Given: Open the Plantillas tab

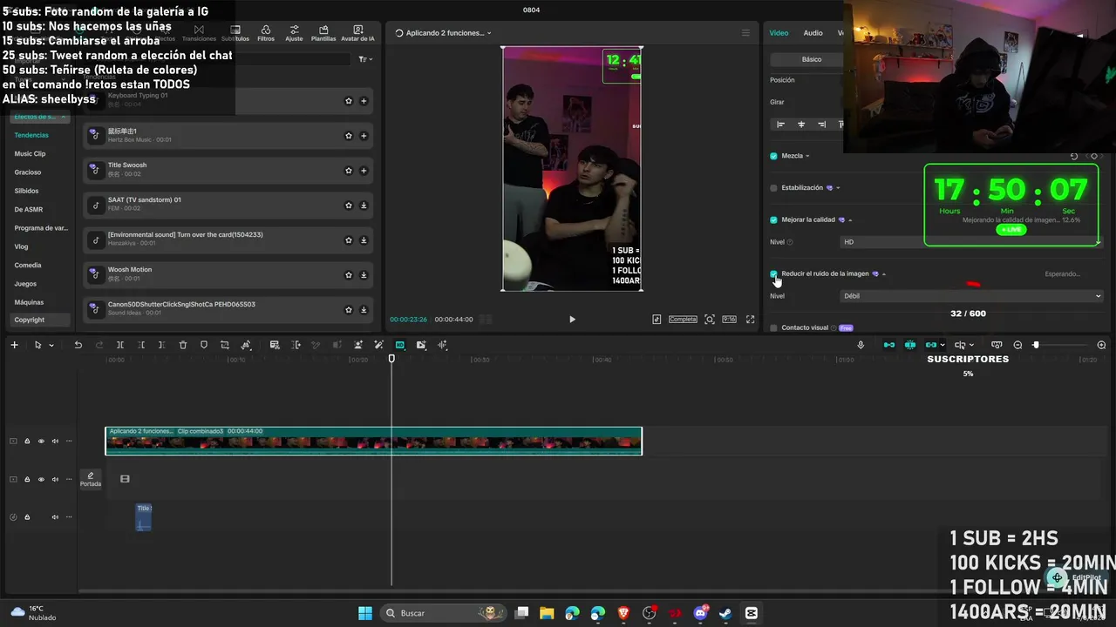Looking at the screenshot, I should coord(323,34).
